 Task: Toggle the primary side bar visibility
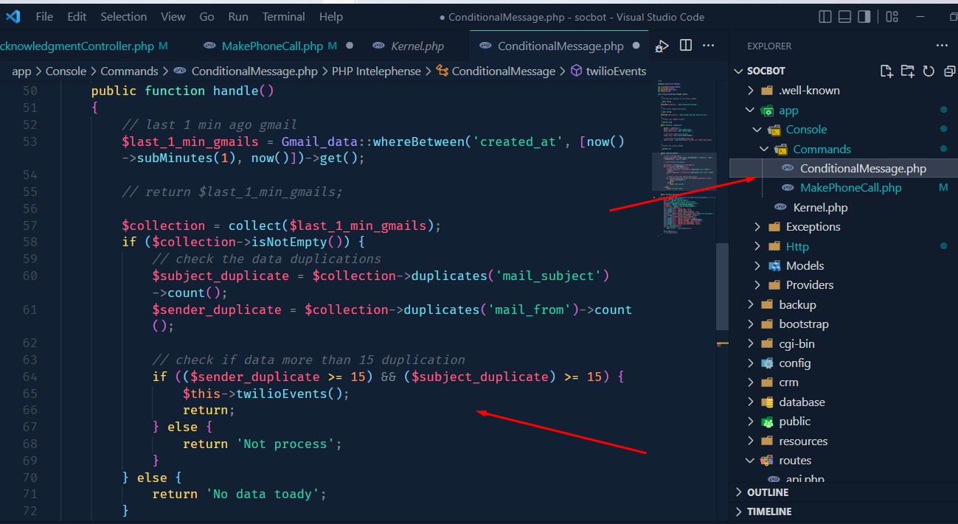click(x=826, y=17)
